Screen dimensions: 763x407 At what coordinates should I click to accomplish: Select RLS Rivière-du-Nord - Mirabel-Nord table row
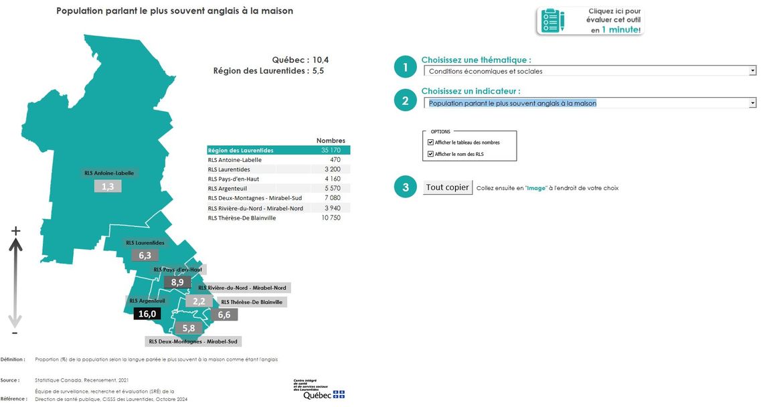(278, 208)
